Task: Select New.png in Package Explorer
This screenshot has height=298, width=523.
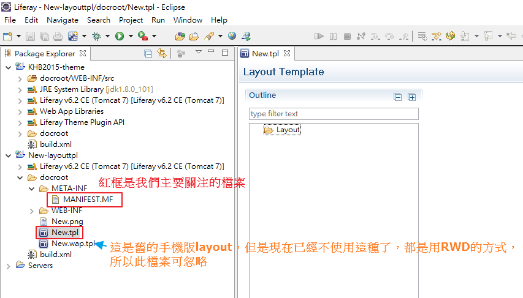Action: point(67,222)
